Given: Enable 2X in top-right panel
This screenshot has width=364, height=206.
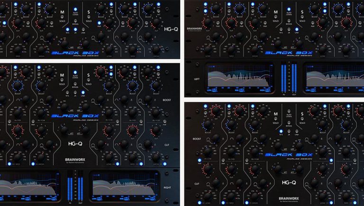Looking at the screenshot, I should (289, 29).
